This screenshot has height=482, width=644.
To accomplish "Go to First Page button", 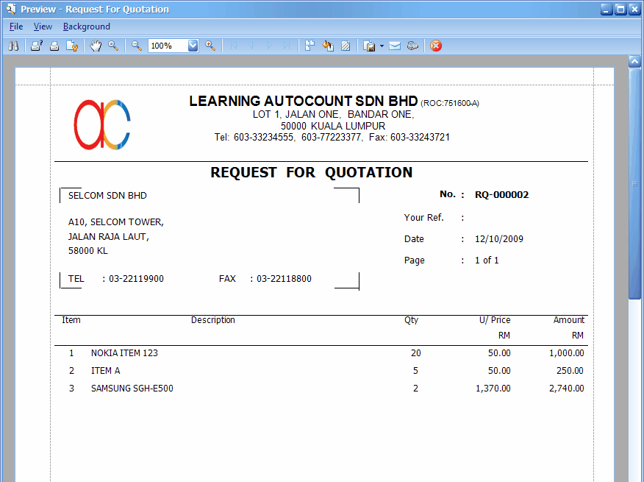I will coord(234,46).
